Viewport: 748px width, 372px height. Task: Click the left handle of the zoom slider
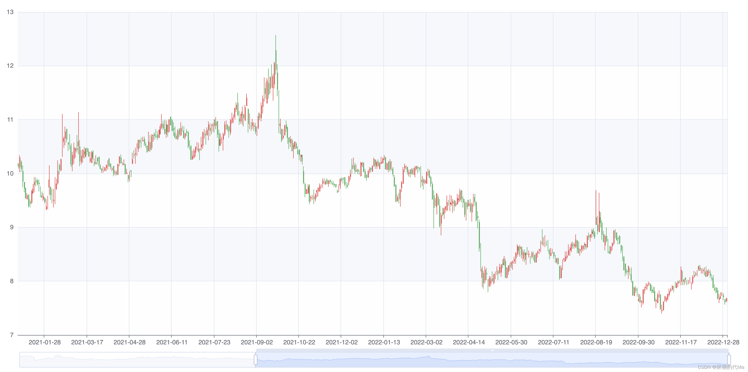[x=256, y=359]
